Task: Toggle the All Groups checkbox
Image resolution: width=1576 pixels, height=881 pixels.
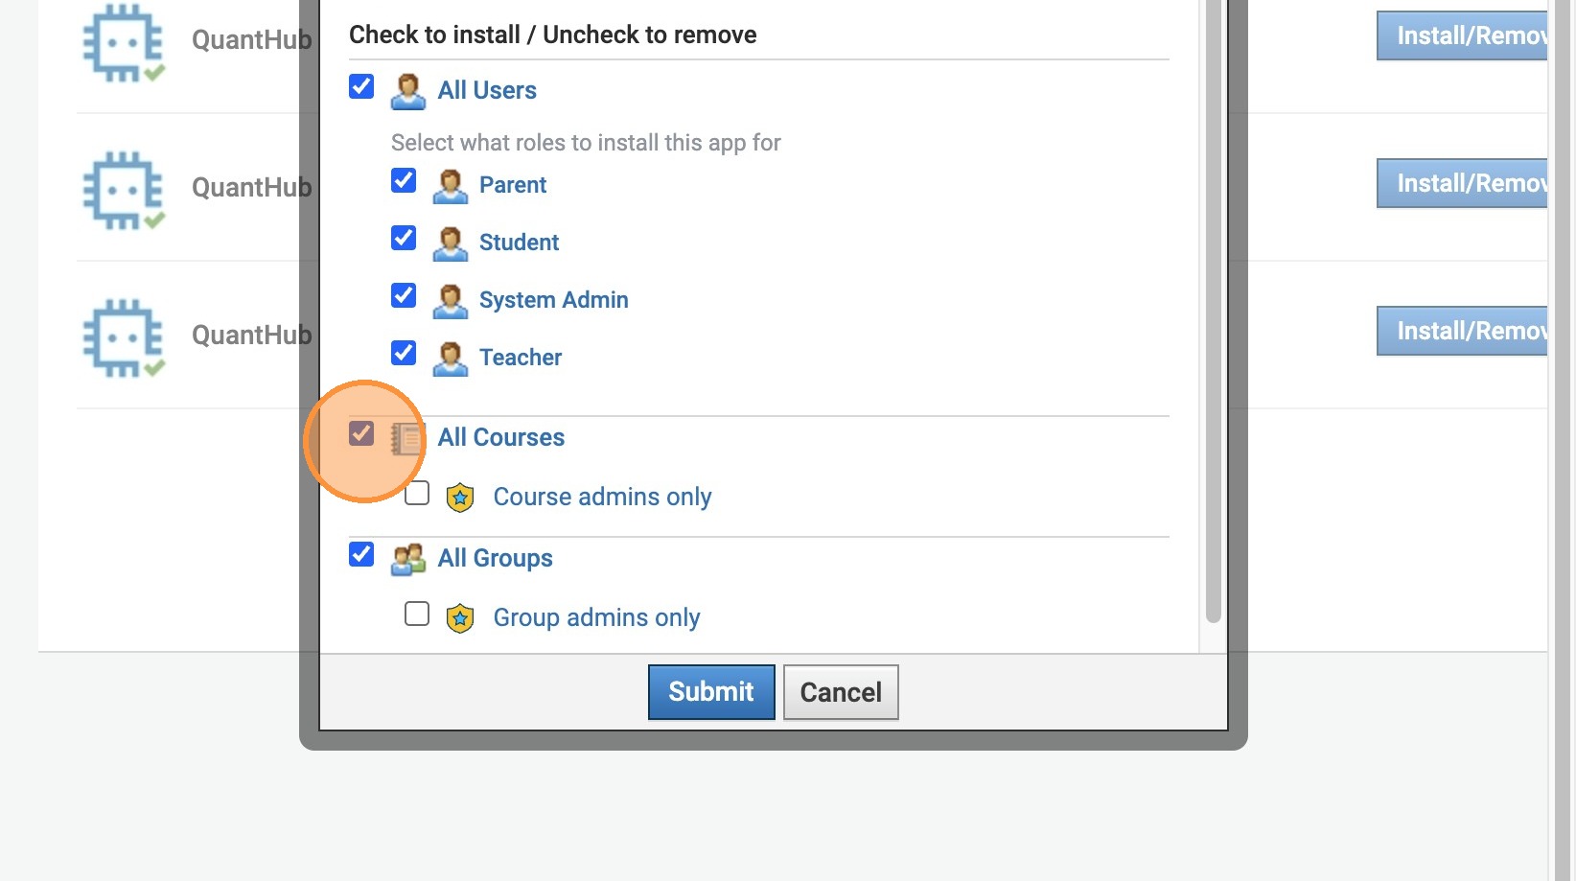Action: point(361,554)
